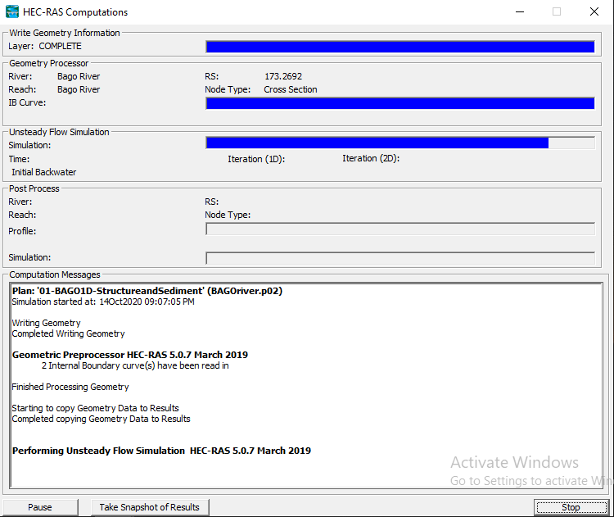Image resolution: width=614 pixels, height=517 pixels.
Task: Click the 'Iteration (2D):' label
Action: click(371, 158)
